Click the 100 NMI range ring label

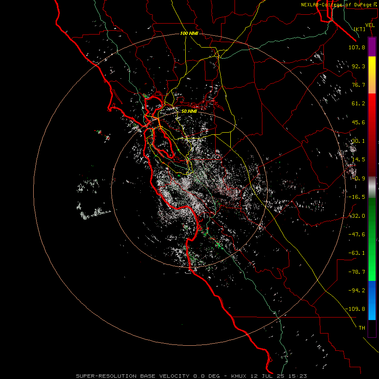[189, 33]
